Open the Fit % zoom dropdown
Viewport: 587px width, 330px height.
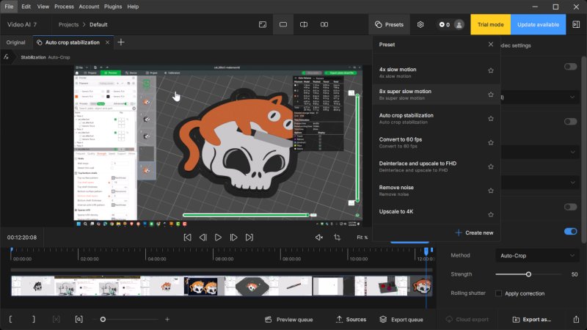(x=362, y=238)
